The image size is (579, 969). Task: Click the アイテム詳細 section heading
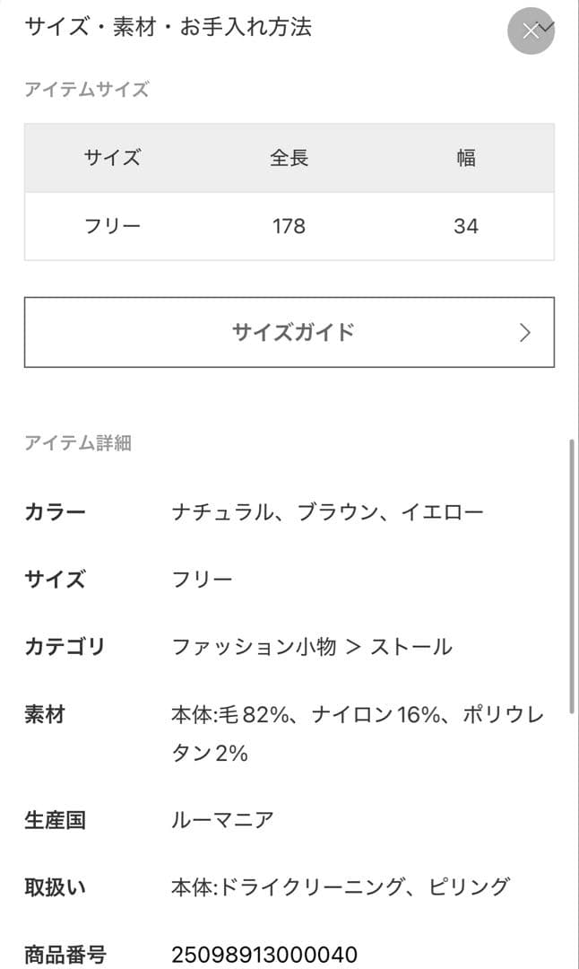[x=78, y=443]
